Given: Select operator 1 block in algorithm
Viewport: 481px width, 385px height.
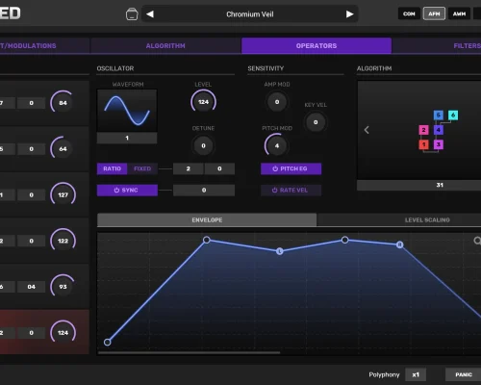Looking at the screenshot, I should [x=423, y=144].
